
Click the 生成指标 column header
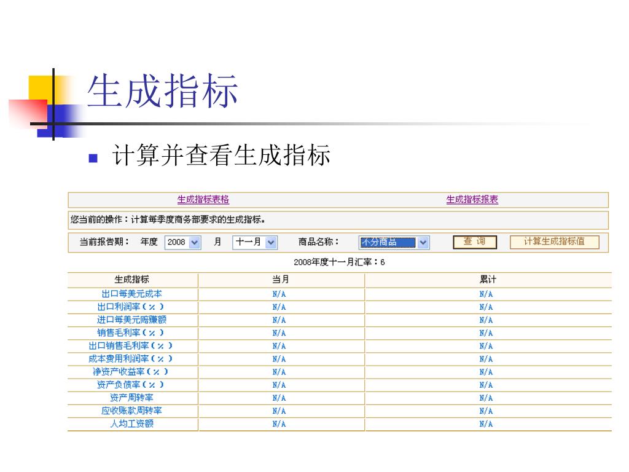pyautogui.click(x=131, y=280)
